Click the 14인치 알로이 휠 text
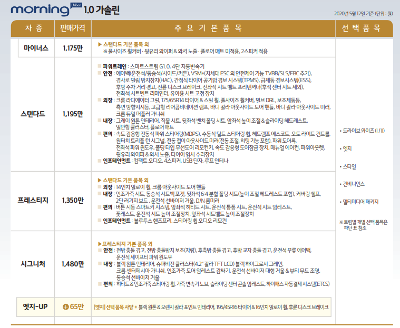The image size is (400, 328). coord(133,187)
